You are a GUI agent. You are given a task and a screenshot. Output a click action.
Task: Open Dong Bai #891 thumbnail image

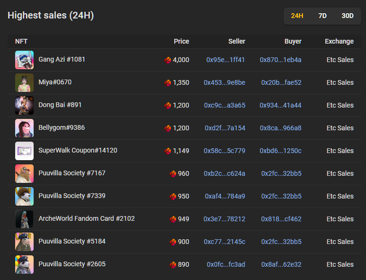pos(24,106)
